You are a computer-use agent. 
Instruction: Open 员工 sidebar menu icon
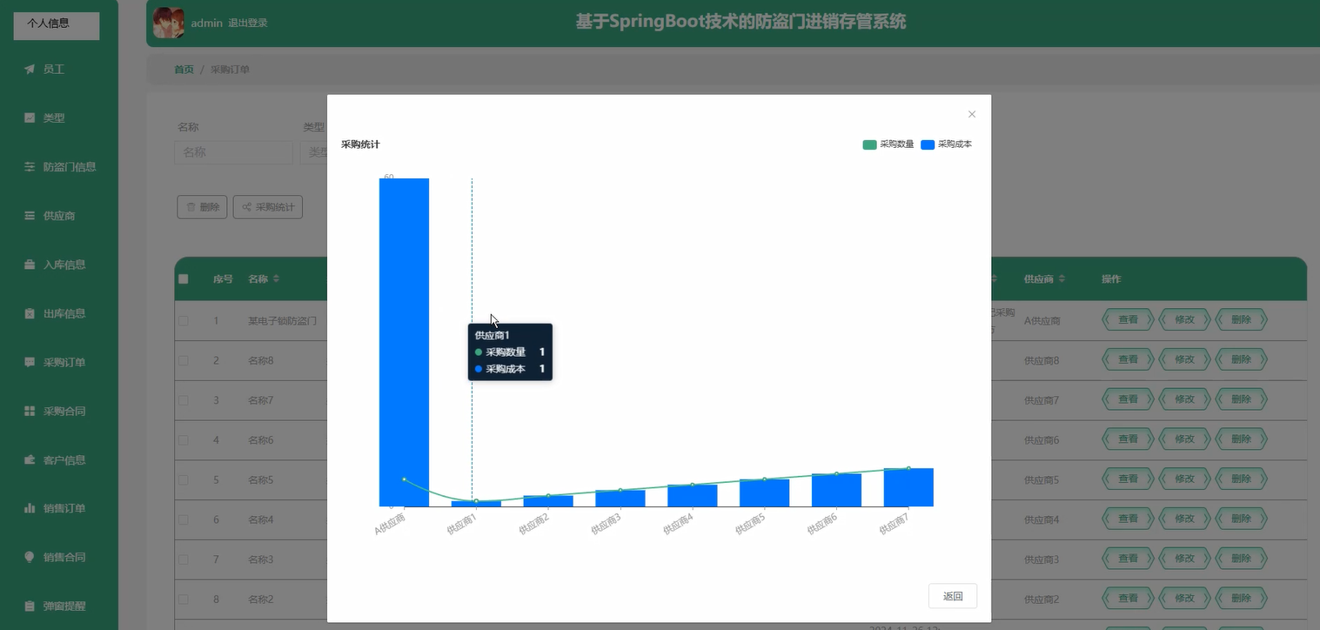click(30, 69)
